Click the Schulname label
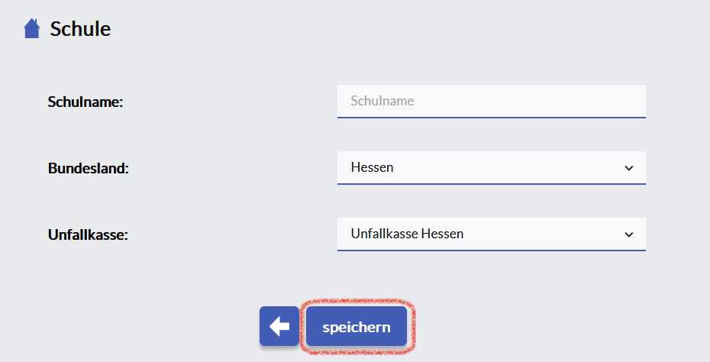This screenshot has height=362, width=710. coord(85,102)
